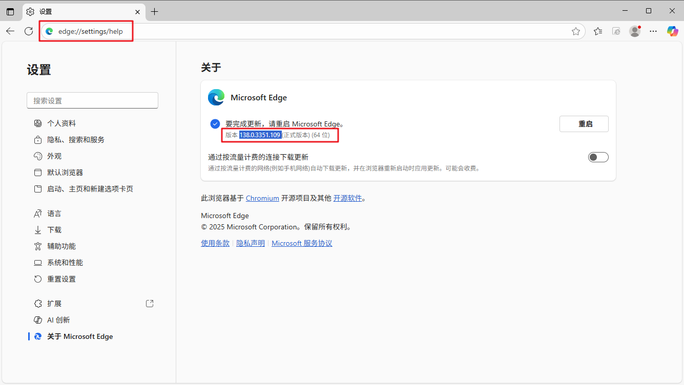Click the 关于 page heading

click(211, 68)
